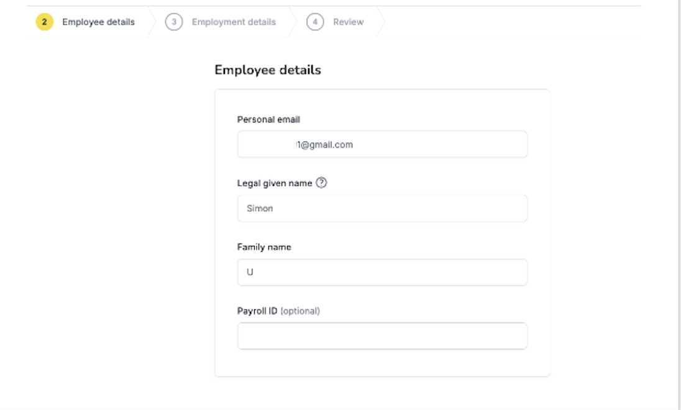Select the step 4 circle icon
This screenshot has height=410, width=681.
pyautogui.click(x=315, y=22)
